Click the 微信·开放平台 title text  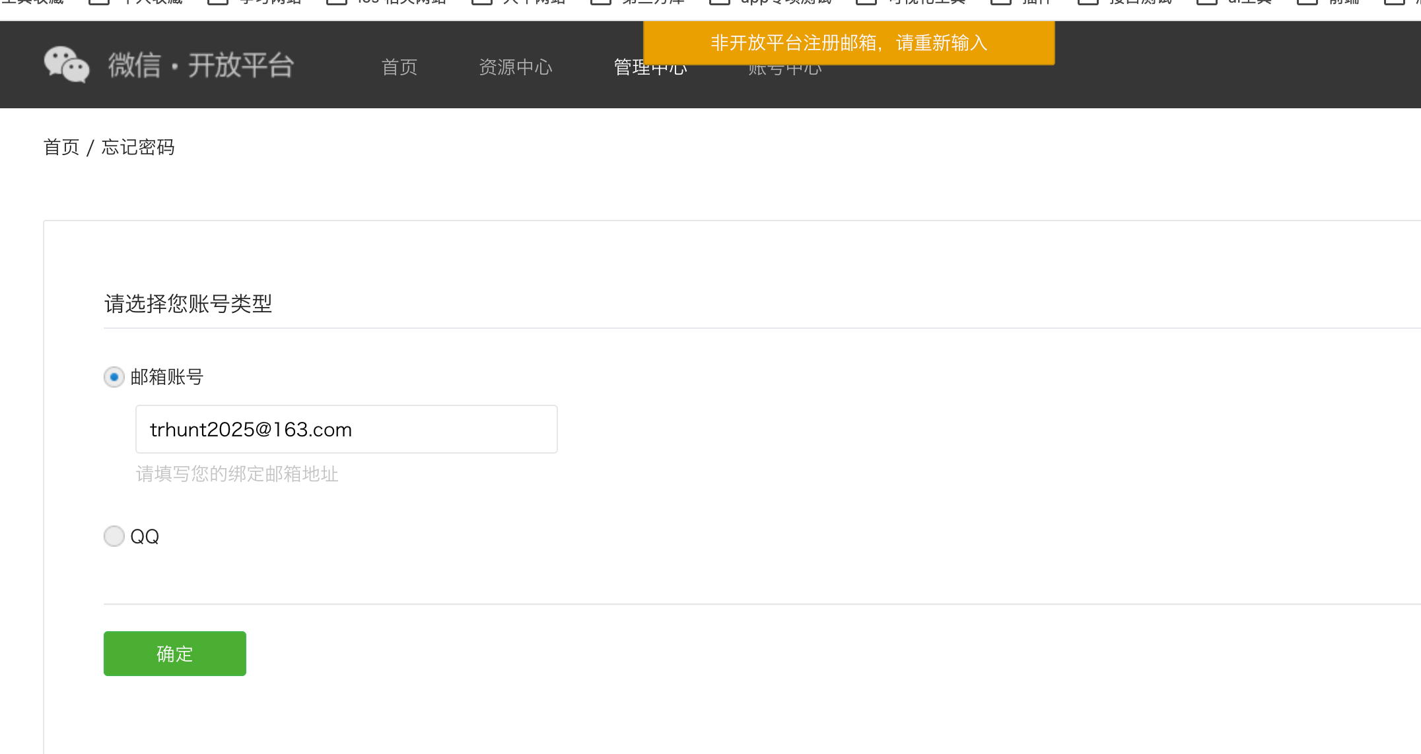(x=201, y=65)
